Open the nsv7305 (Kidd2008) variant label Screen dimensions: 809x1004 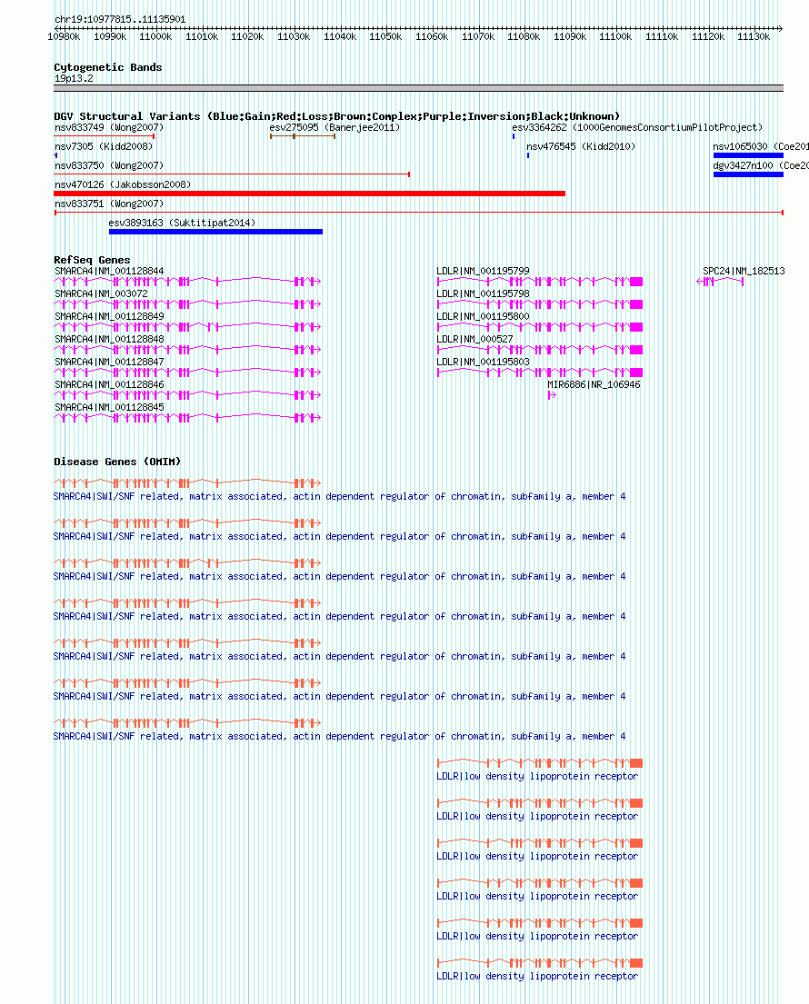(x=104, y=146)
